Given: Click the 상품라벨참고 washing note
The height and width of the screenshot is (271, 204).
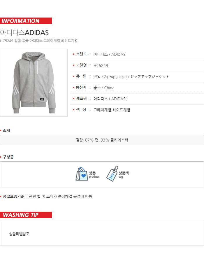Looking at the screenshot, I should (19, 234).
